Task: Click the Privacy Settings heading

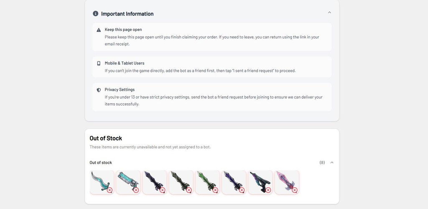Action: pos(120,89)
